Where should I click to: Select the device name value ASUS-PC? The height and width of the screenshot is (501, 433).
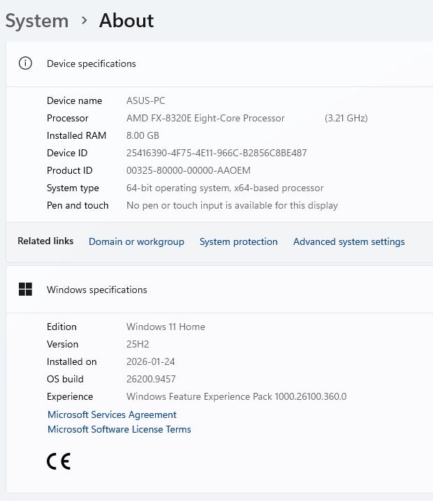coord(146,100)
